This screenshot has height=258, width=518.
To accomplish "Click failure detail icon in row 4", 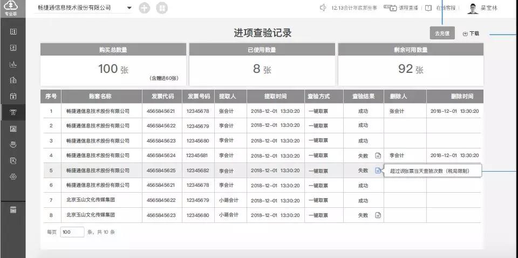I will pos(378,155).
